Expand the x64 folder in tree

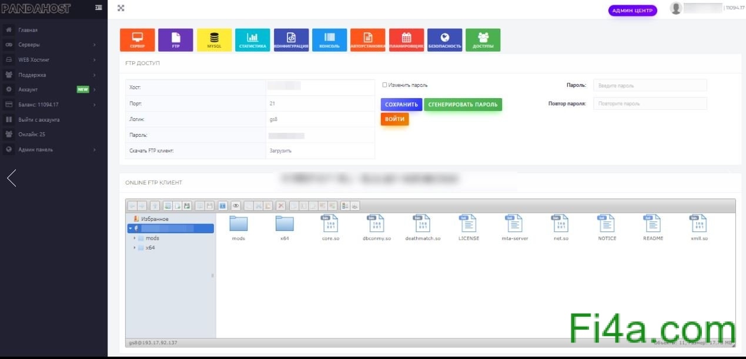[135, 248]
